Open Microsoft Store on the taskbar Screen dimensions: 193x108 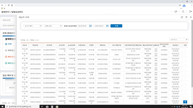coord(57,107)
